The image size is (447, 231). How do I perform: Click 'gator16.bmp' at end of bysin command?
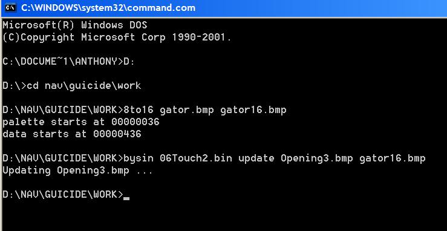pos(393,158)
